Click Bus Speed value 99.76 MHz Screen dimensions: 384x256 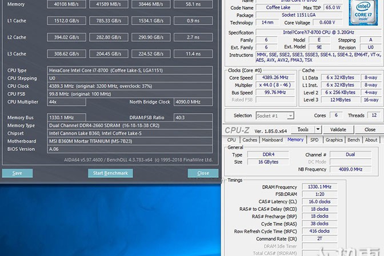tap(275, 93)
